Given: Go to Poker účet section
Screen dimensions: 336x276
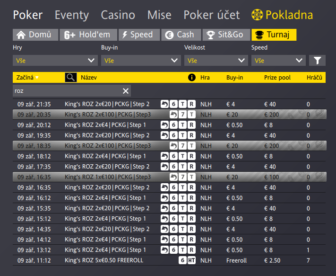Looking at the screenshot, I should click(211, 15).
